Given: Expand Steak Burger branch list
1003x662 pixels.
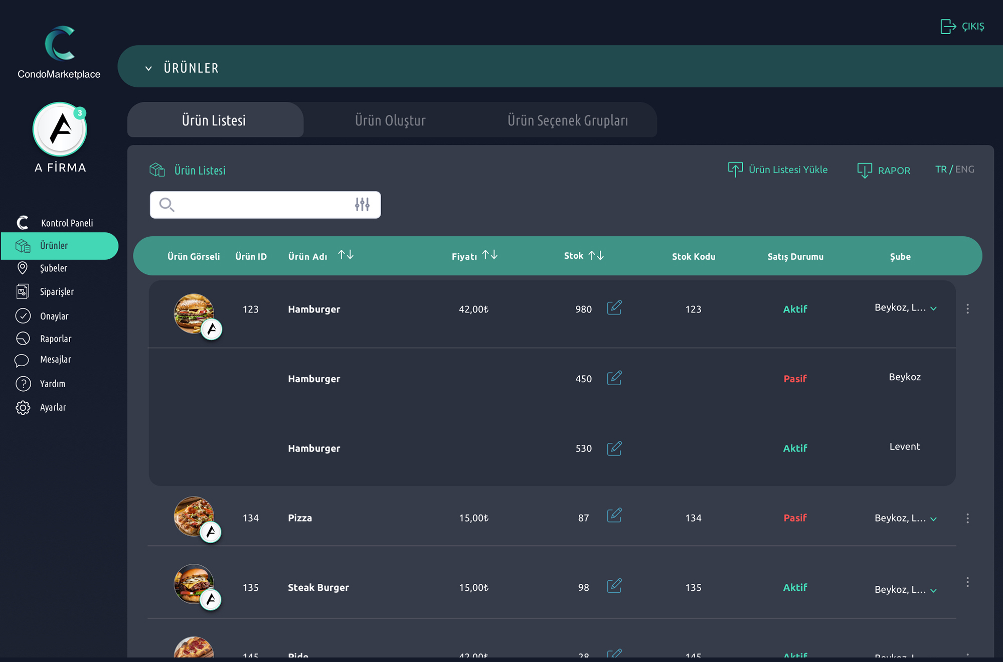Looking at the screenshot, I should click(x=933, y=591).
